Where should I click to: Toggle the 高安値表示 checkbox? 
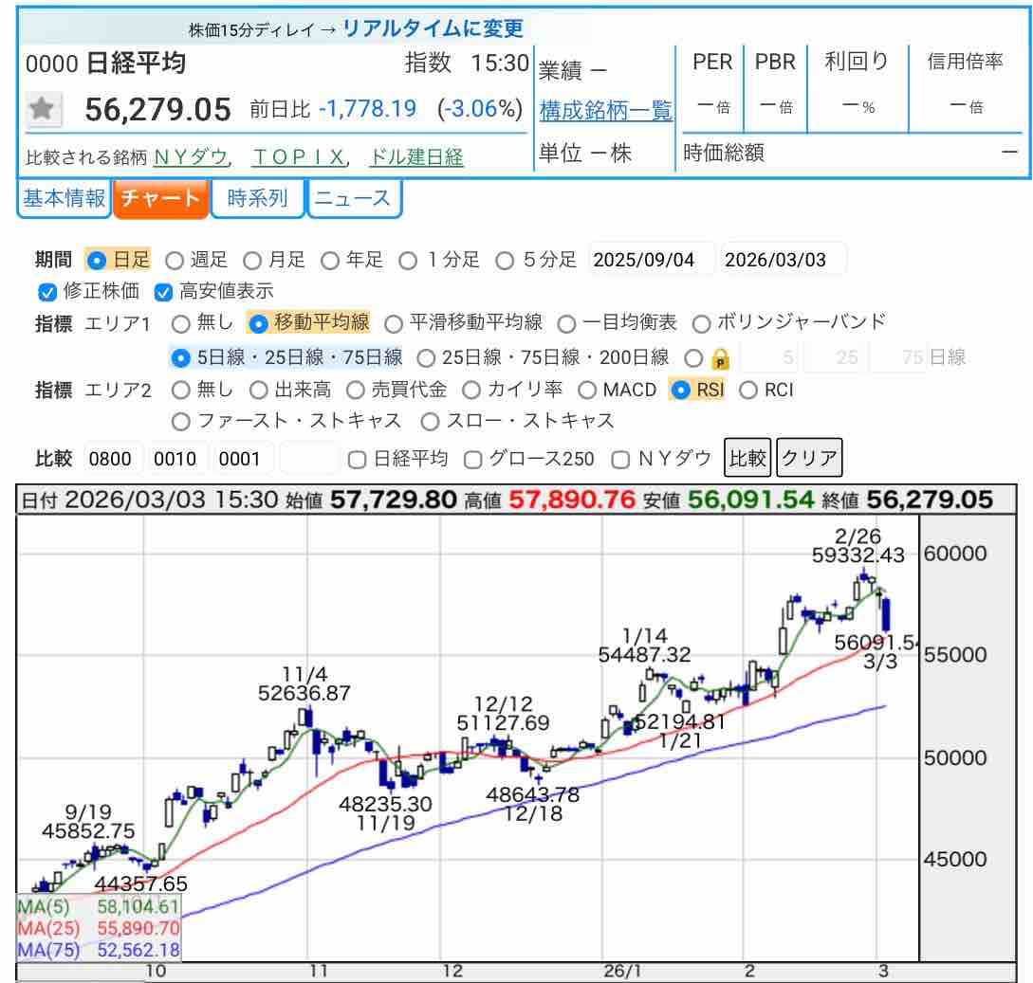[163, 291]
